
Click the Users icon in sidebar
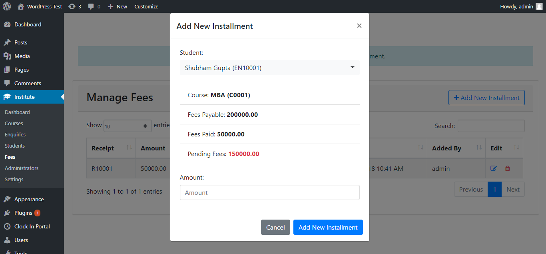tap(7, 240)
